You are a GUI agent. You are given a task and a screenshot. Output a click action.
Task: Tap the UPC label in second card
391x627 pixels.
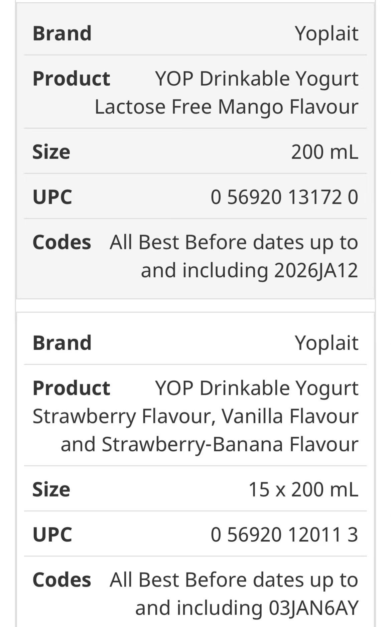52,534
